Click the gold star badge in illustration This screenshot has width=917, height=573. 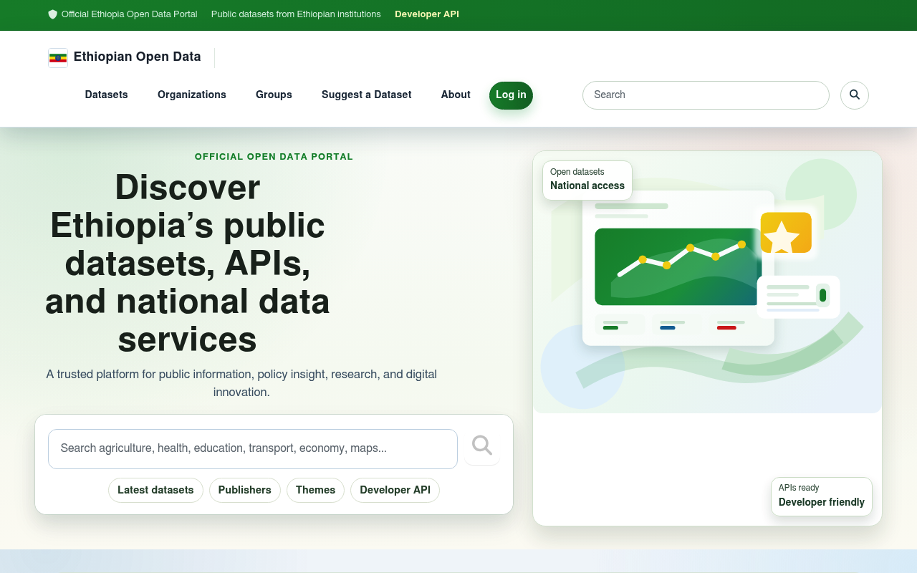coord(786,232)
